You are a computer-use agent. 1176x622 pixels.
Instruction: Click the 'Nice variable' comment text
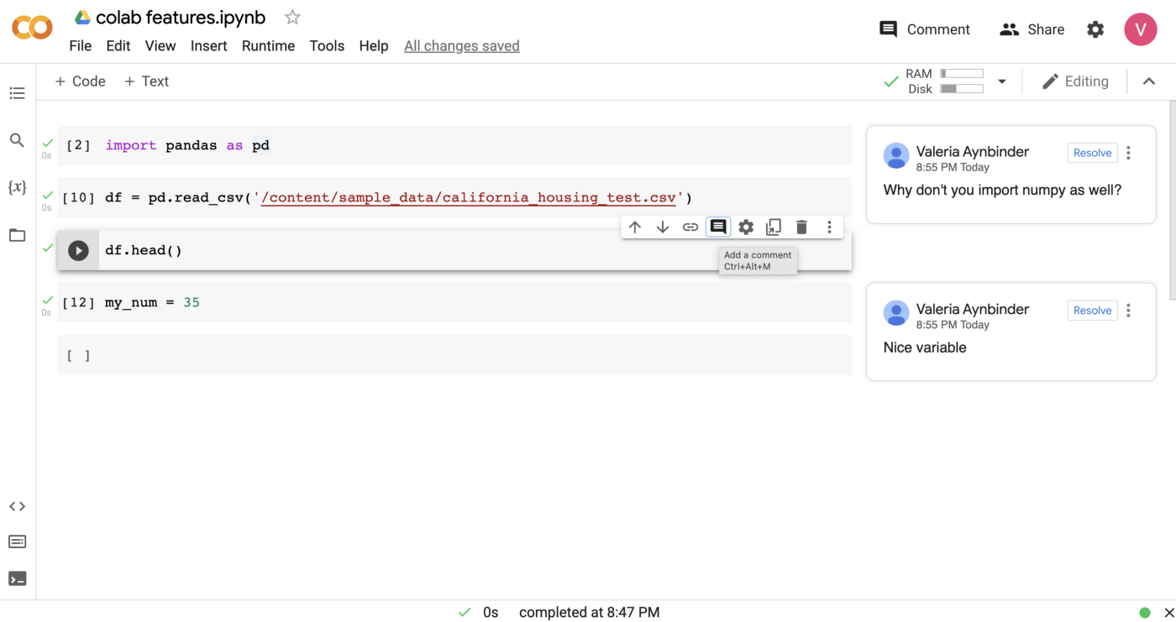925,348
